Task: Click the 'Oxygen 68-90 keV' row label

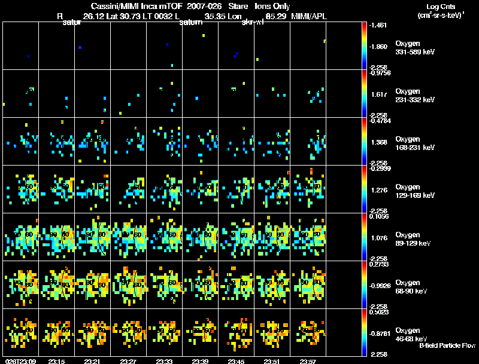Action: coord(411,287)
